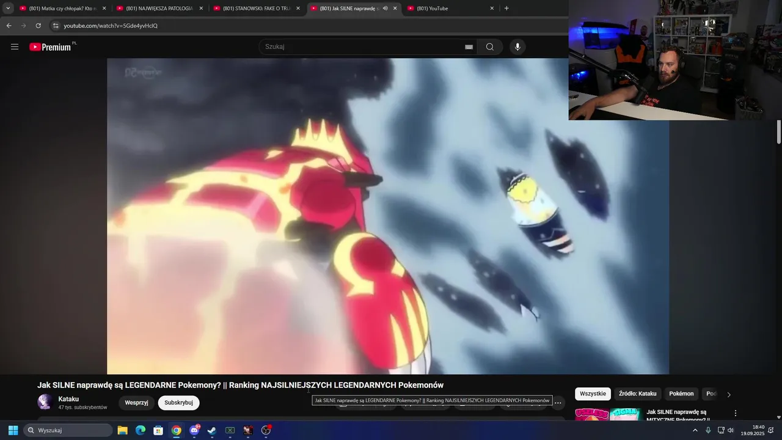Click the magnifier search button
This screenshot has height=440, width=782.
pyautogui.click(x=489, y=47)
